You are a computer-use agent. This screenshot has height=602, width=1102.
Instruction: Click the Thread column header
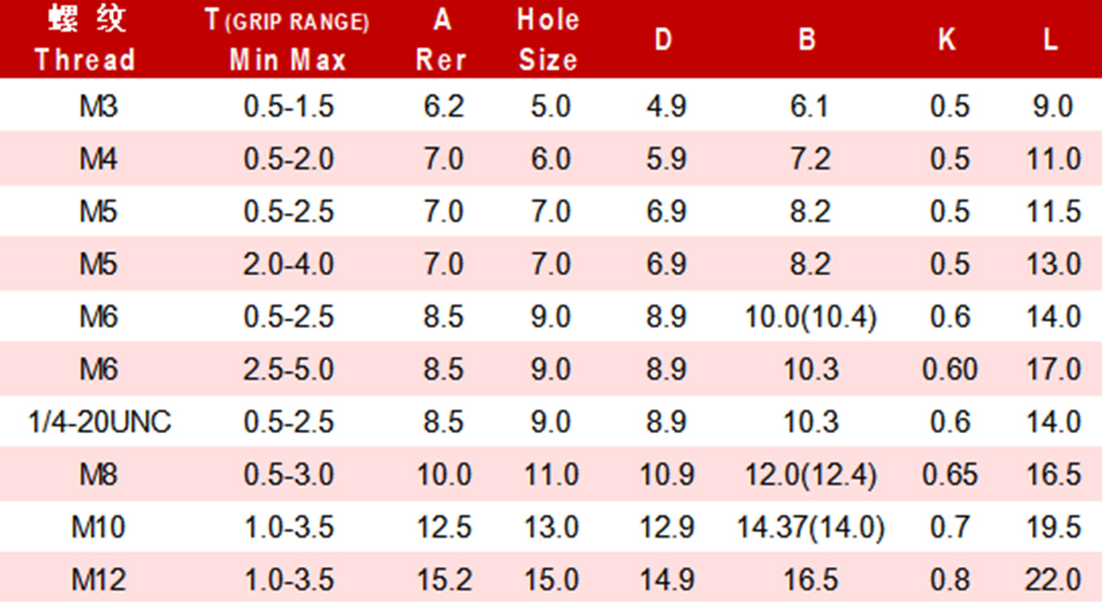point(84,40)
